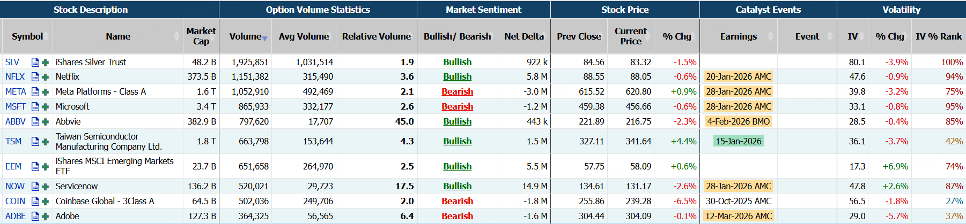Screen dimensions: 966x224
Task: Click sort arrows on Earnings column header
Action: point(771,36)
